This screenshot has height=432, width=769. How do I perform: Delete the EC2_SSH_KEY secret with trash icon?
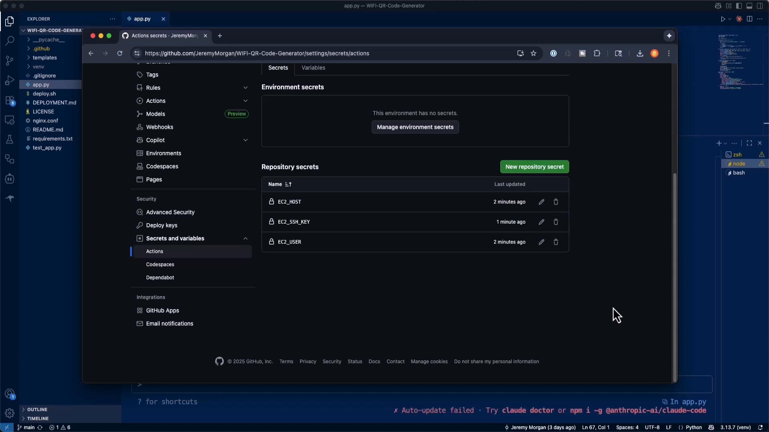coord(556,222)
